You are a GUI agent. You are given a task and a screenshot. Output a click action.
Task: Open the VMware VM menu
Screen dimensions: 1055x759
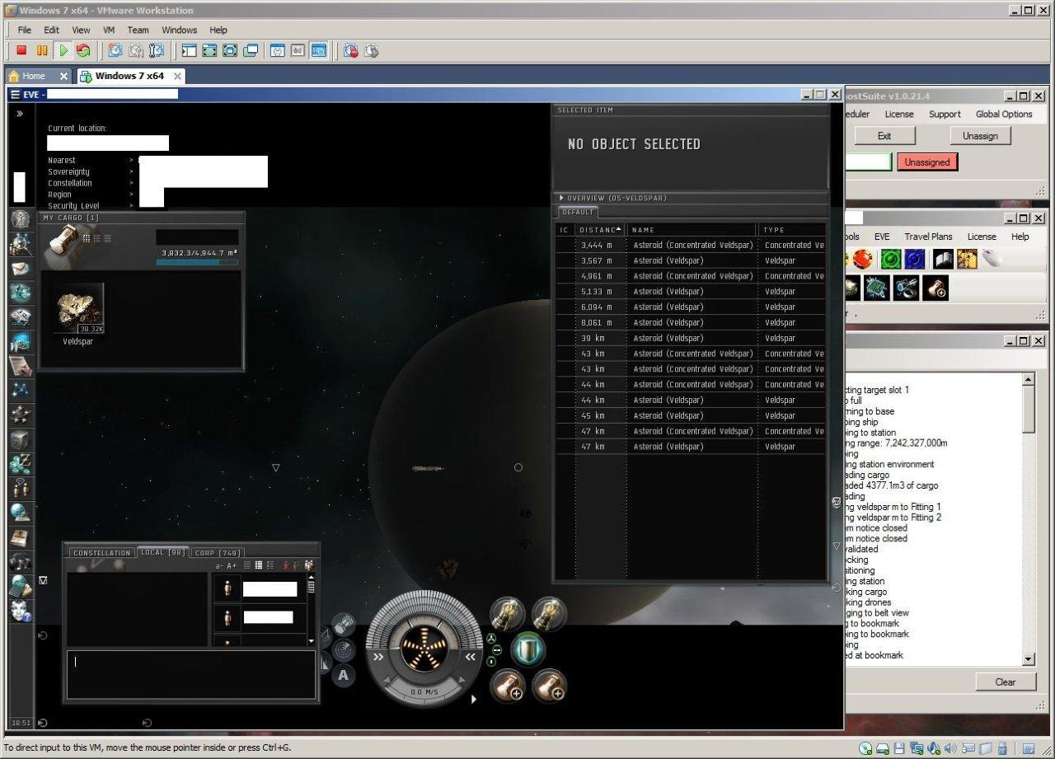click(109, 30)
